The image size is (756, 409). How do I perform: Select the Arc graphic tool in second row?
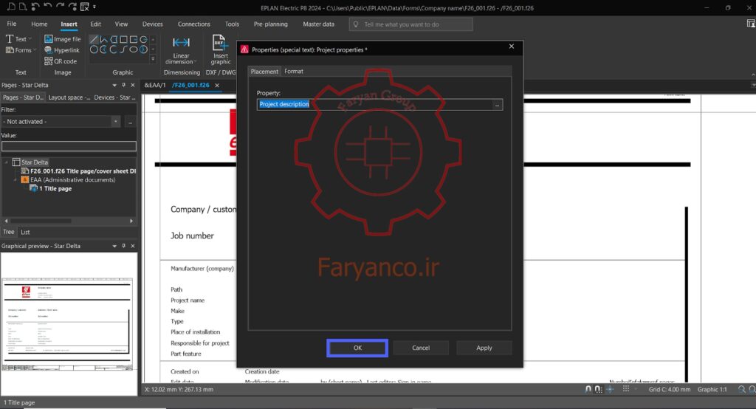coord(113,49)
